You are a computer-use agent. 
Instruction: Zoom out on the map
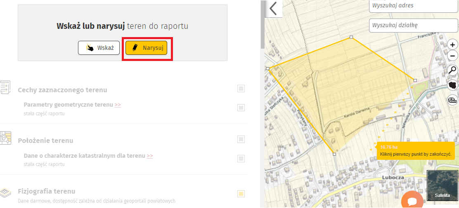(453, 56)
